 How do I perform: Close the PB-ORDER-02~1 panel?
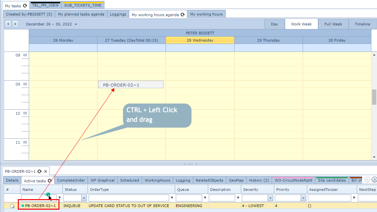click(x=46, y=171)
